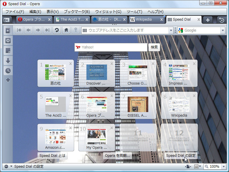Image resolution: width=229 pixels, height=172 pixels.
Task: Toggle the panel sidebar button in tab bar
Action: pyautogui.click(x=7, y=20)
